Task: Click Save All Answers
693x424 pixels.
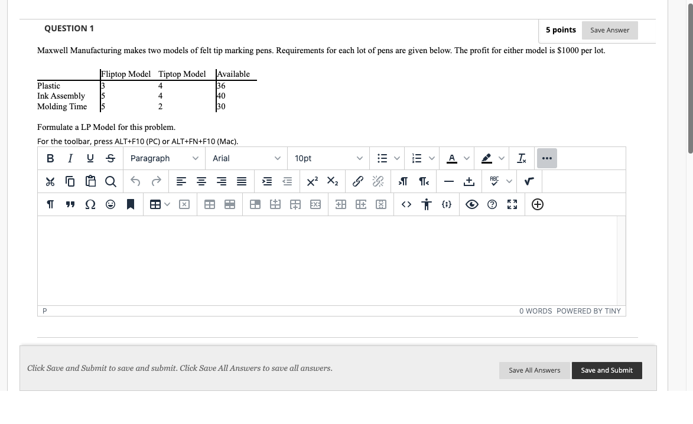Action: tap(534, 370)
